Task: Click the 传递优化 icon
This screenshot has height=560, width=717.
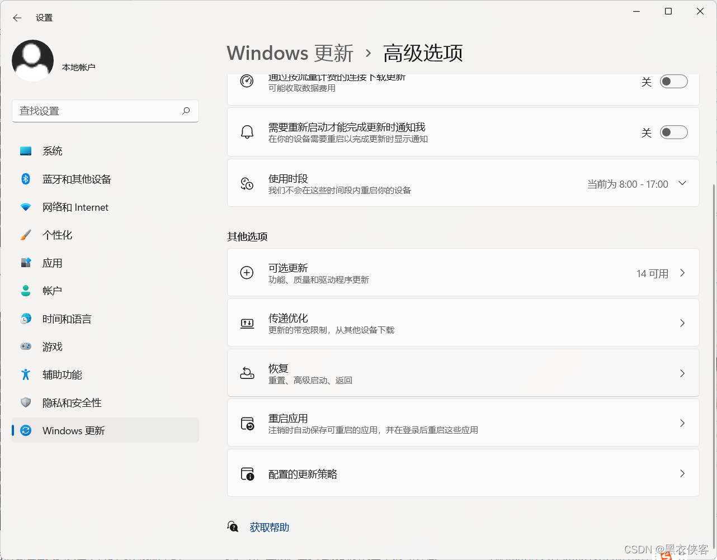Action: pyautogui.click(x=247, y=323)
